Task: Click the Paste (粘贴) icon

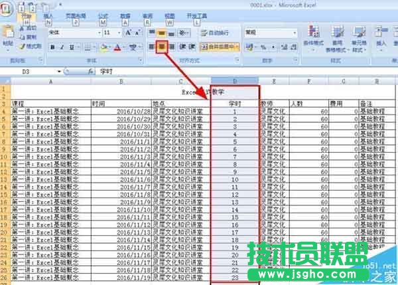Action: pyautogui.click(x=8, y=33)
